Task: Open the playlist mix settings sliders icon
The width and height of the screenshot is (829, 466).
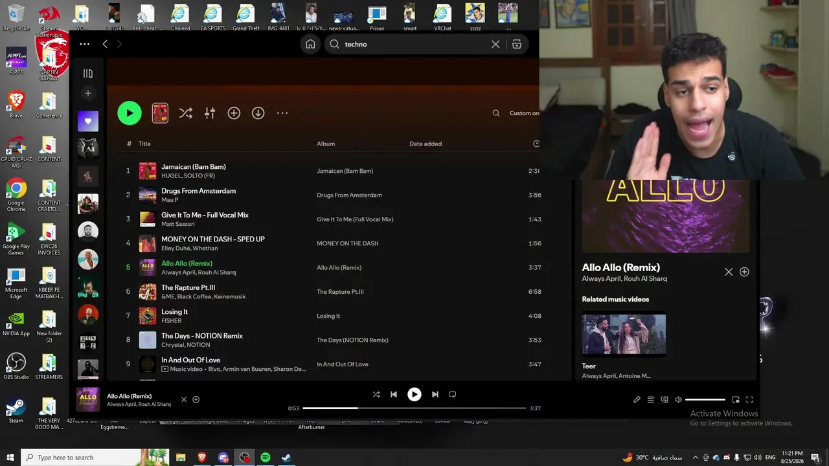Action: click(210, 113)
